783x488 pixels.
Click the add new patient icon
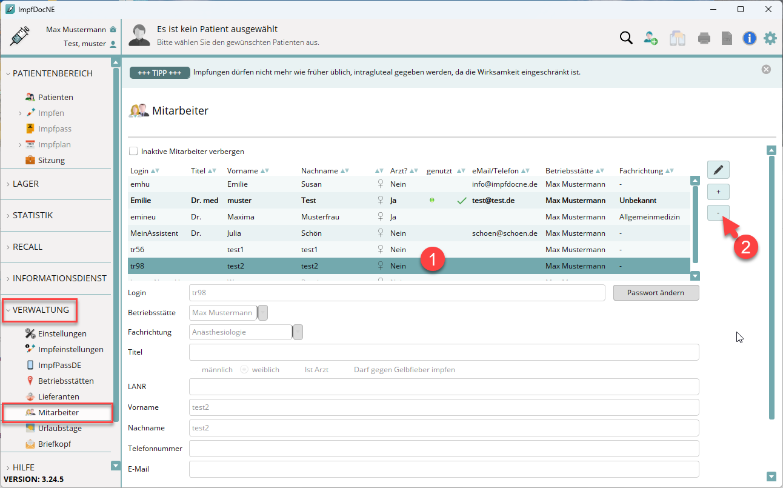click(x=651, y=38)
